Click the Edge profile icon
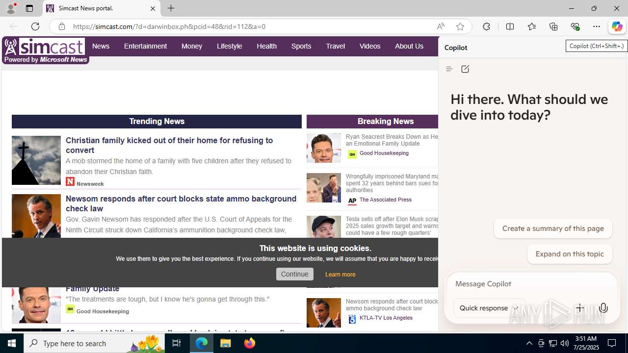Screen dimensions: 628x353 point(11,8)
